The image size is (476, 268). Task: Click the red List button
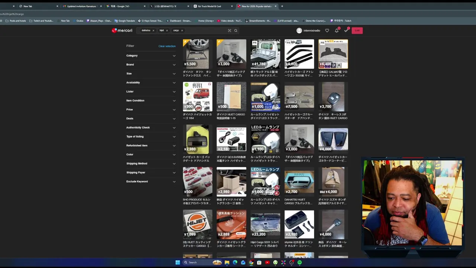[357, 31]
